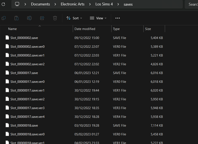Click into the Search box
Viewport: 198px width, 144px height.
[x=191, y=4]
